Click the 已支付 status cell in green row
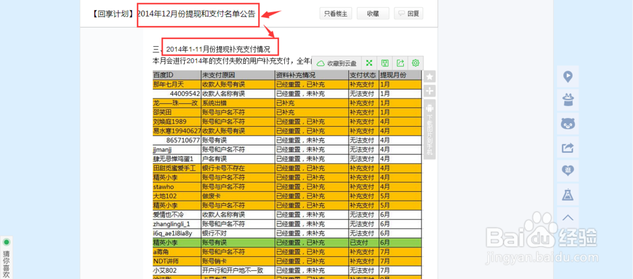 coord(364,243)
